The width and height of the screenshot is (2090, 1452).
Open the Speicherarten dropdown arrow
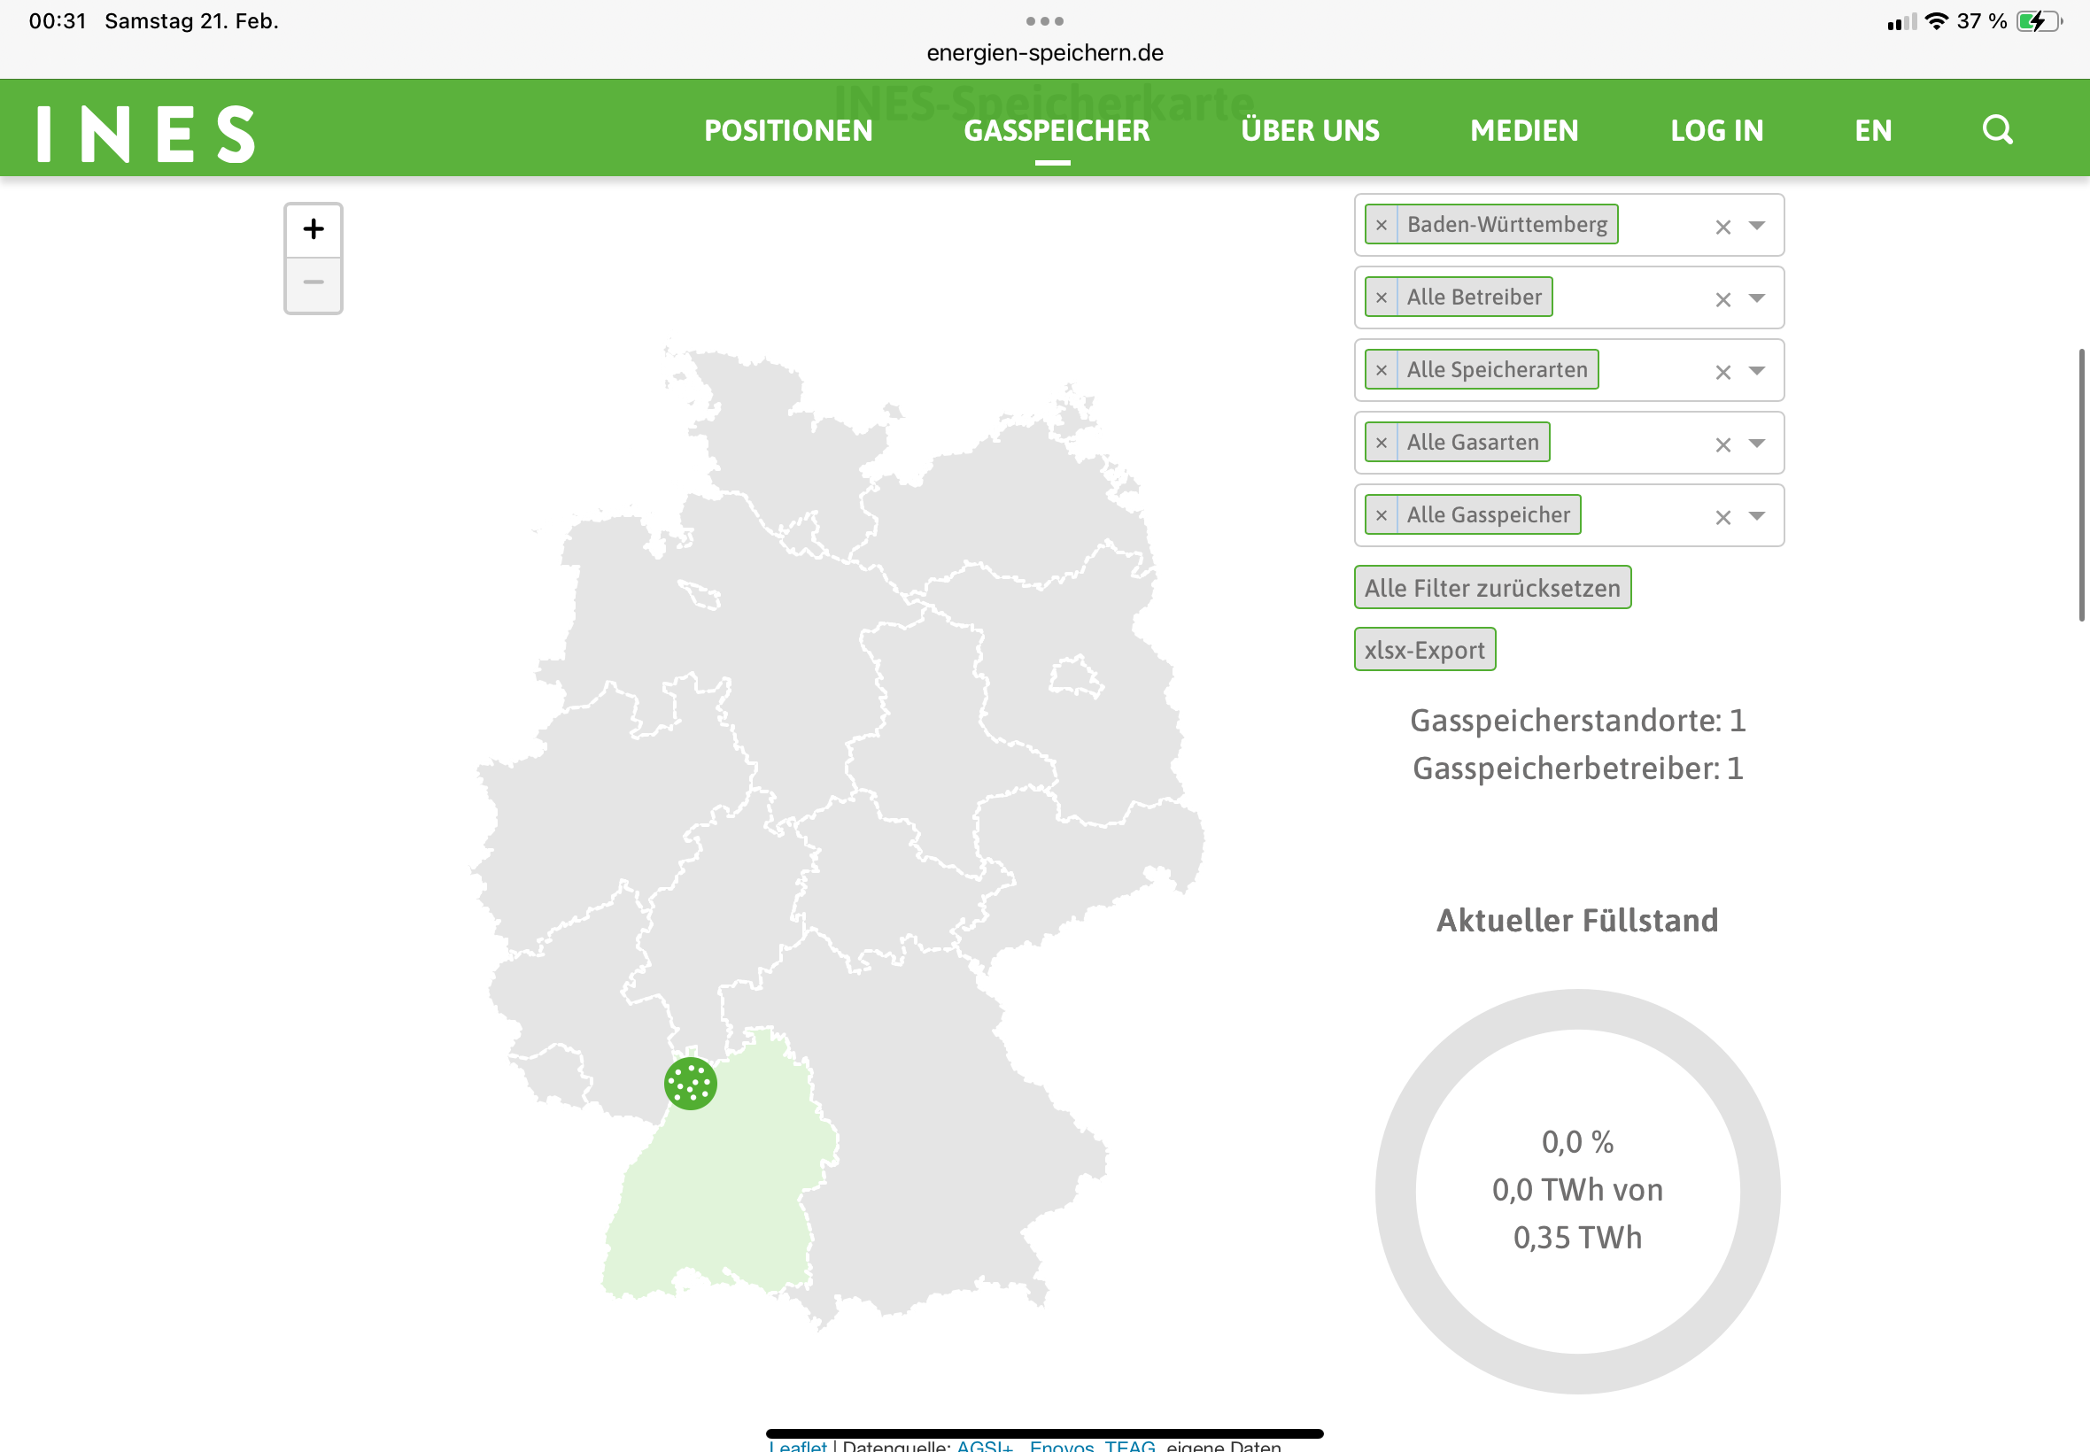pos(1757,371)
